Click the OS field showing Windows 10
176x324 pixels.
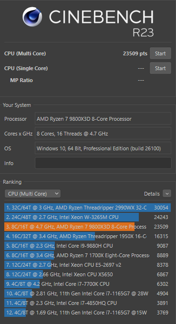[x=103, y=148]
